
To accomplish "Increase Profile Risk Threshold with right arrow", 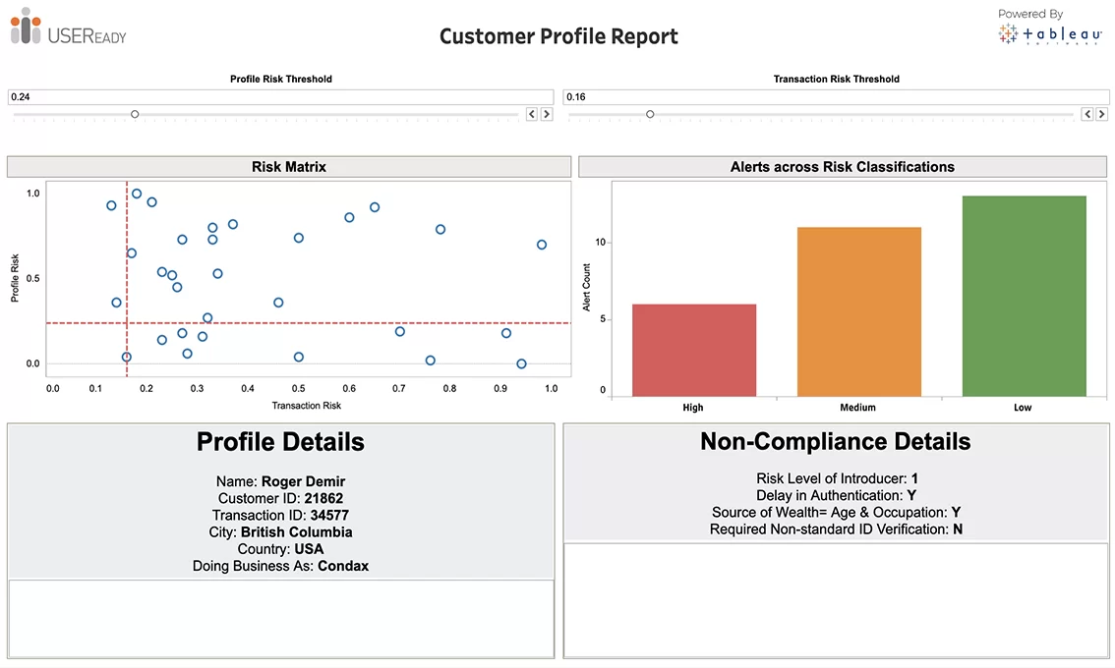I will (x=546, y=114).
